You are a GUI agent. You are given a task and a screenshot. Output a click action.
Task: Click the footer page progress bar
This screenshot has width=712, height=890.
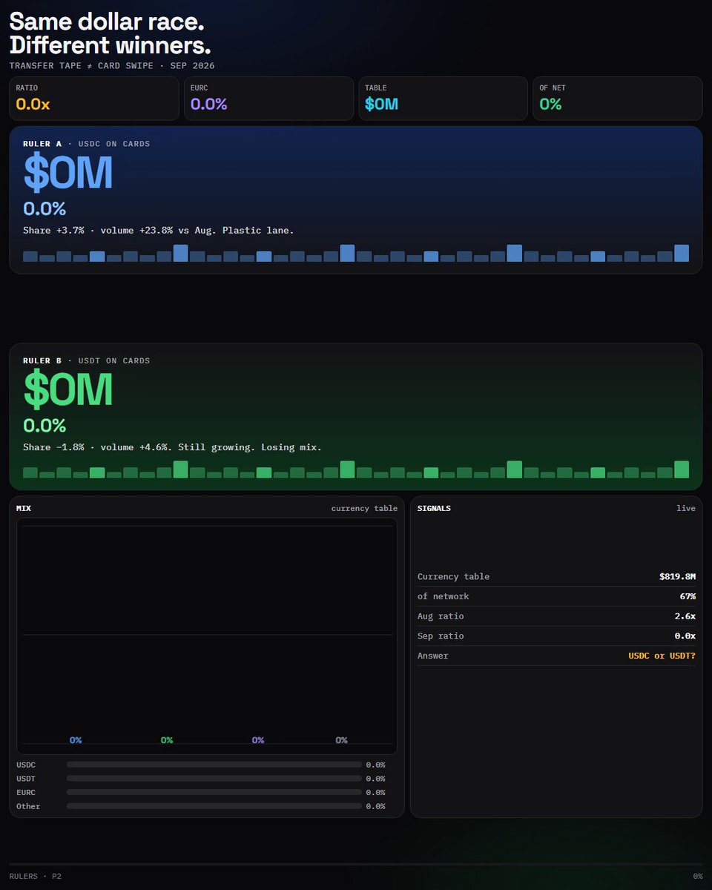(356, 864)
